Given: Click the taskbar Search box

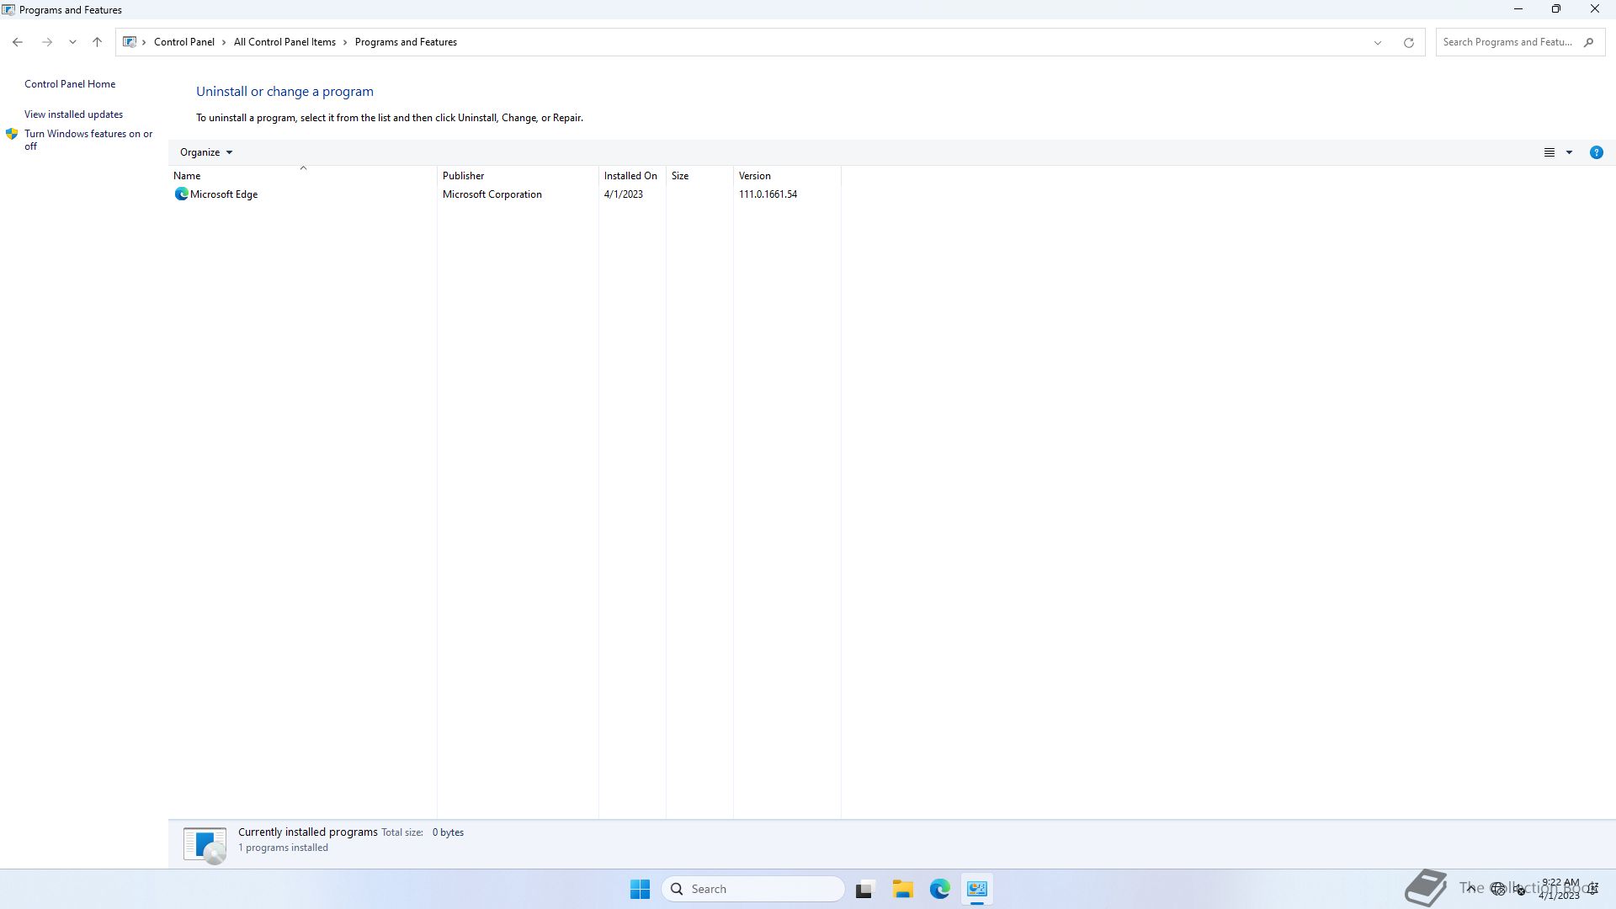Looking at the screenshot, I should [x=752, y=889].
